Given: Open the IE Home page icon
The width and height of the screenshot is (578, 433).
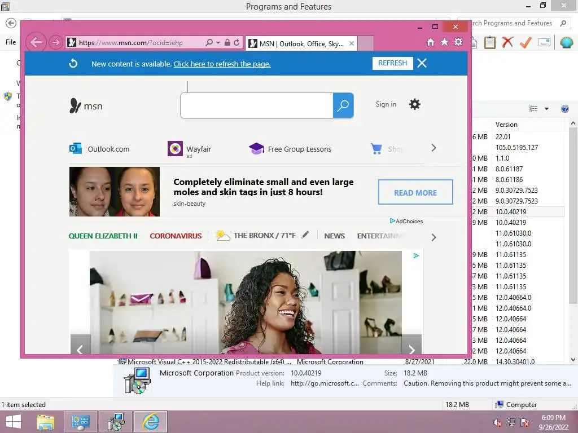Looking at the screenshot, I should tap(431, 42).
